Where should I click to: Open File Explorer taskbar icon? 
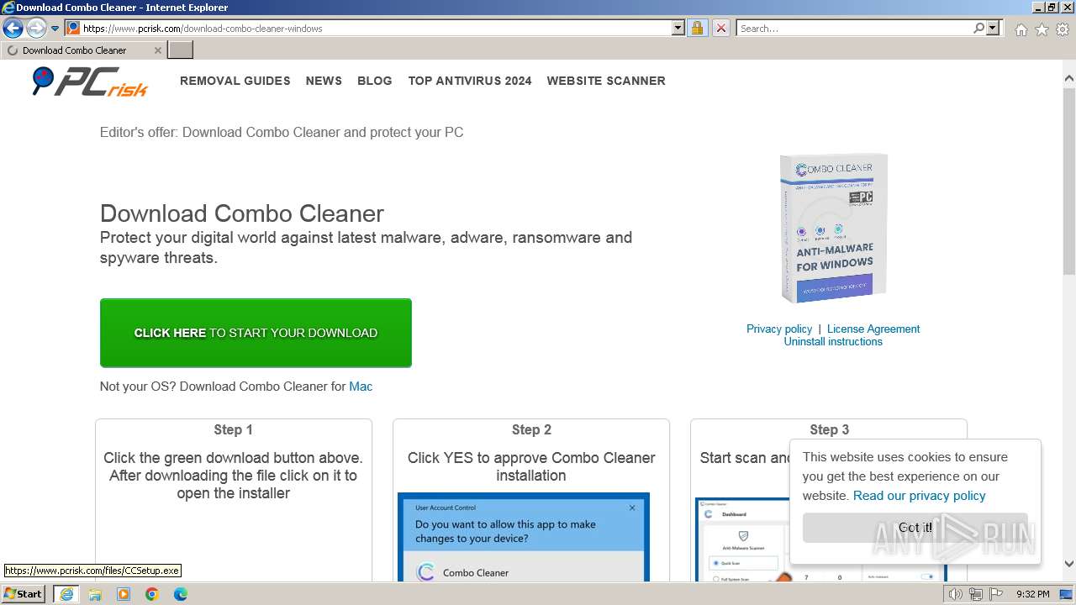tap(95, 594)
